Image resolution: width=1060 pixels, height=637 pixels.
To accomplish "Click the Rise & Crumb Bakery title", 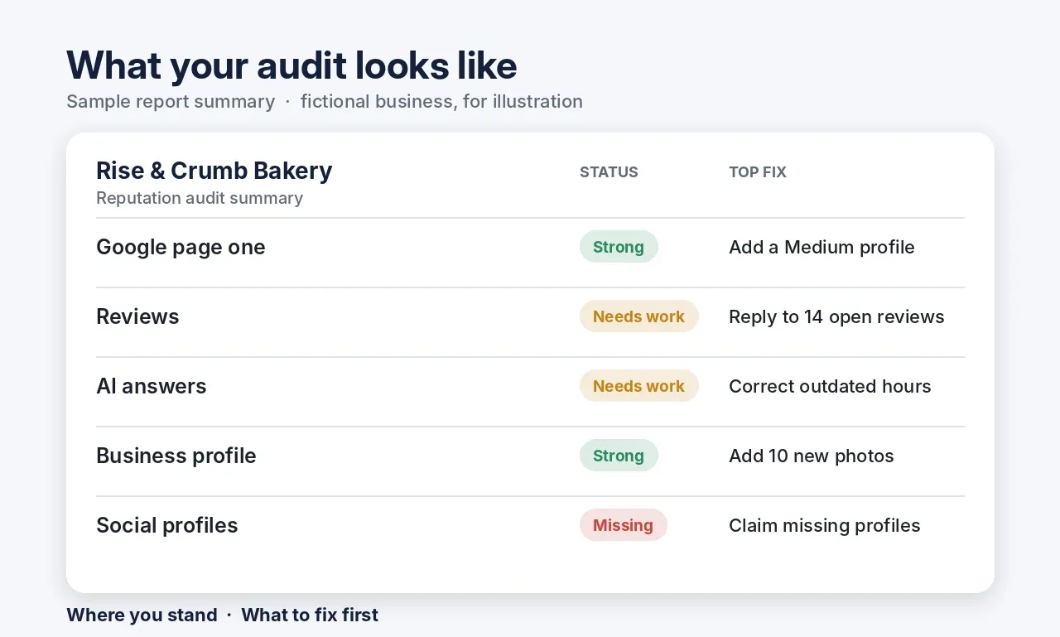I will (214, 171).
